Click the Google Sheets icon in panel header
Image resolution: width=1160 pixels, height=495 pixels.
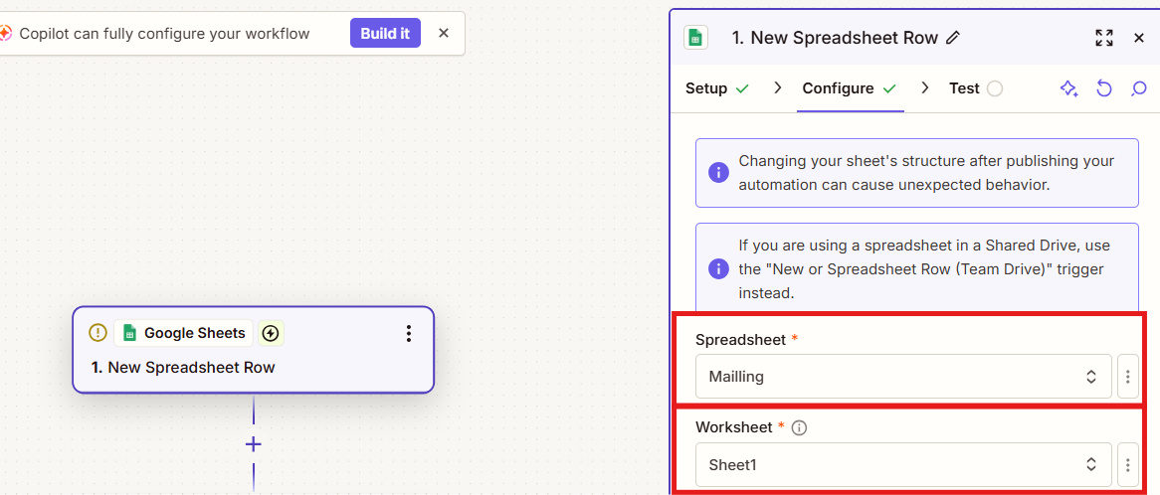tap(695, 38)
